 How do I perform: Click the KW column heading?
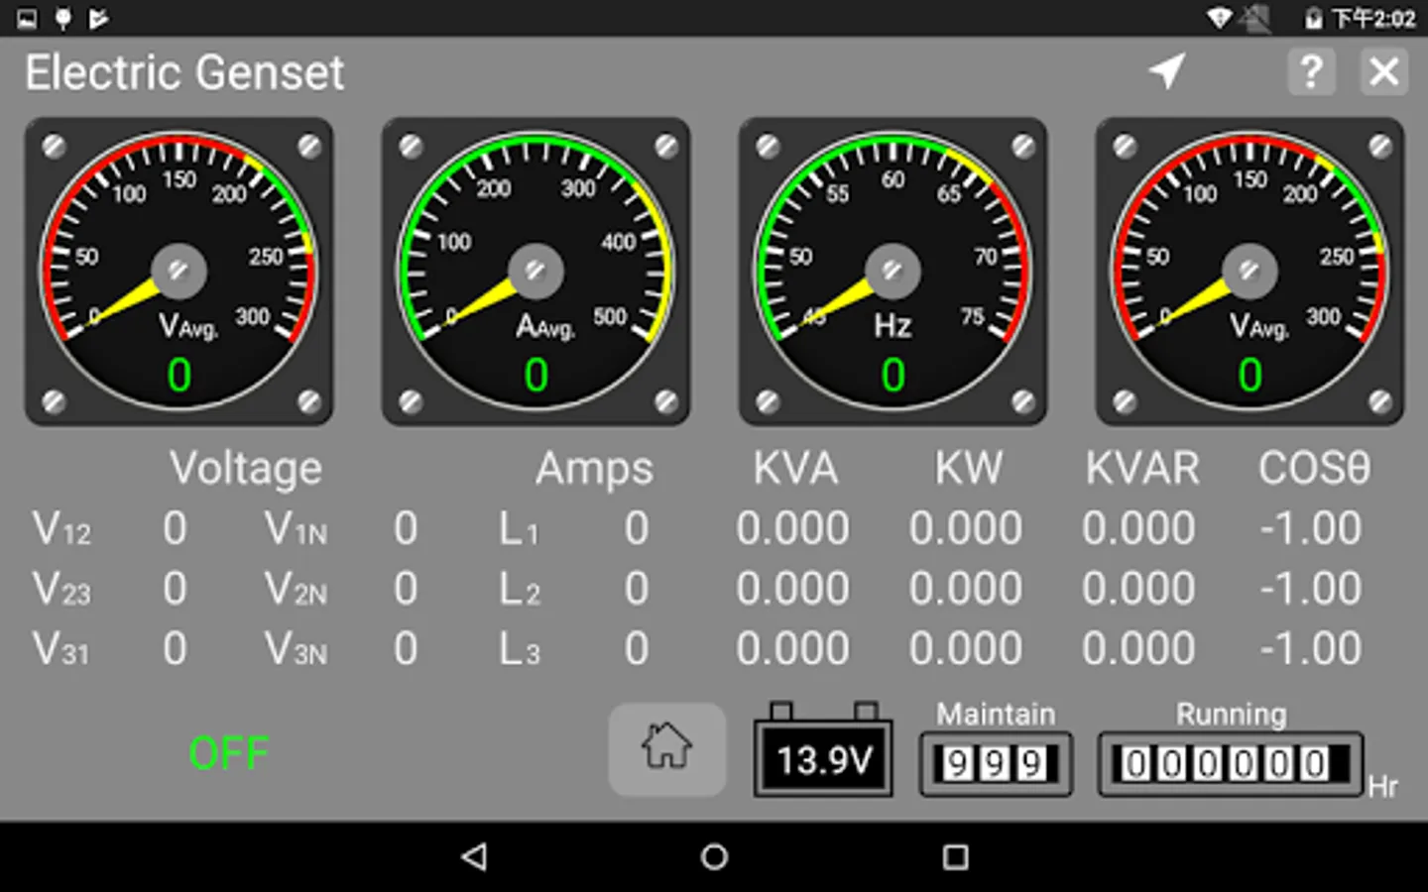(969, 469)
